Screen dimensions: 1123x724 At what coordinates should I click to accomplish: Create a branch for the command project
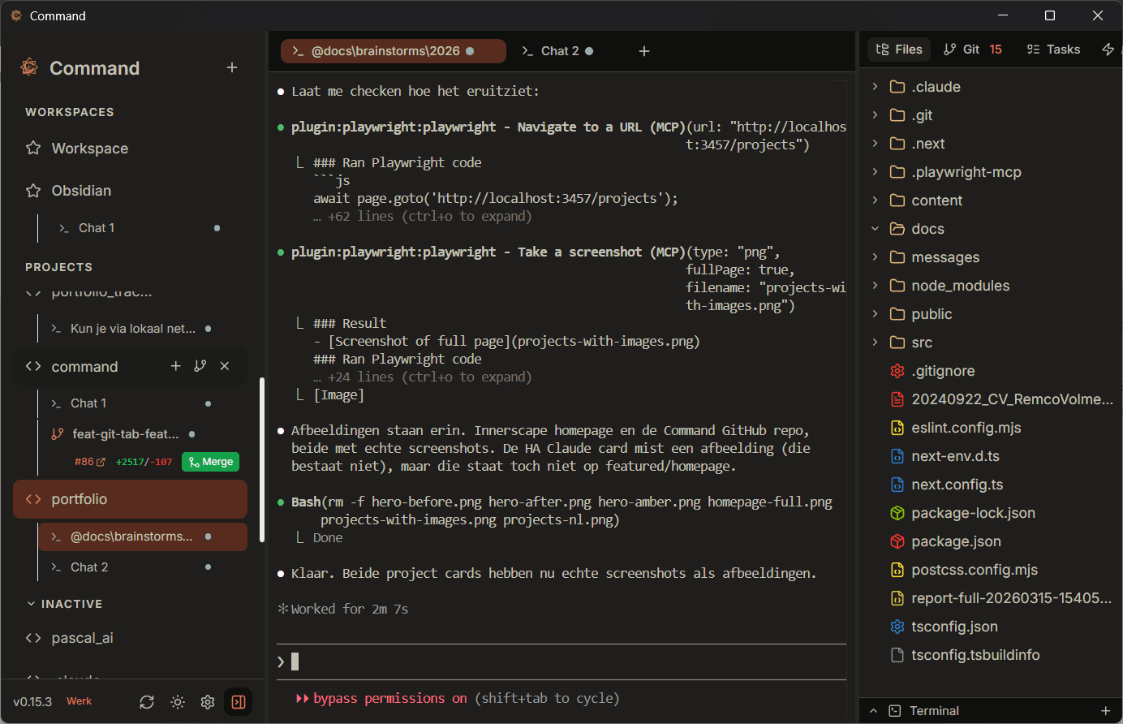click(200, 366)
